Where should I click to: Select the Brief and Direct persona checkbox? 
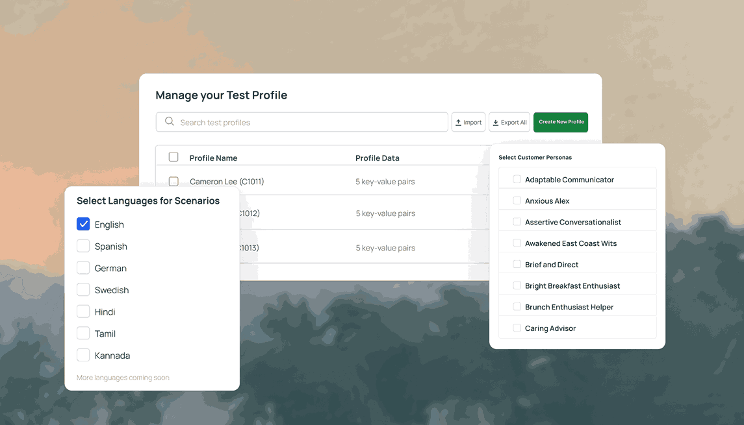pyautogui.click(x=517, y=264)
